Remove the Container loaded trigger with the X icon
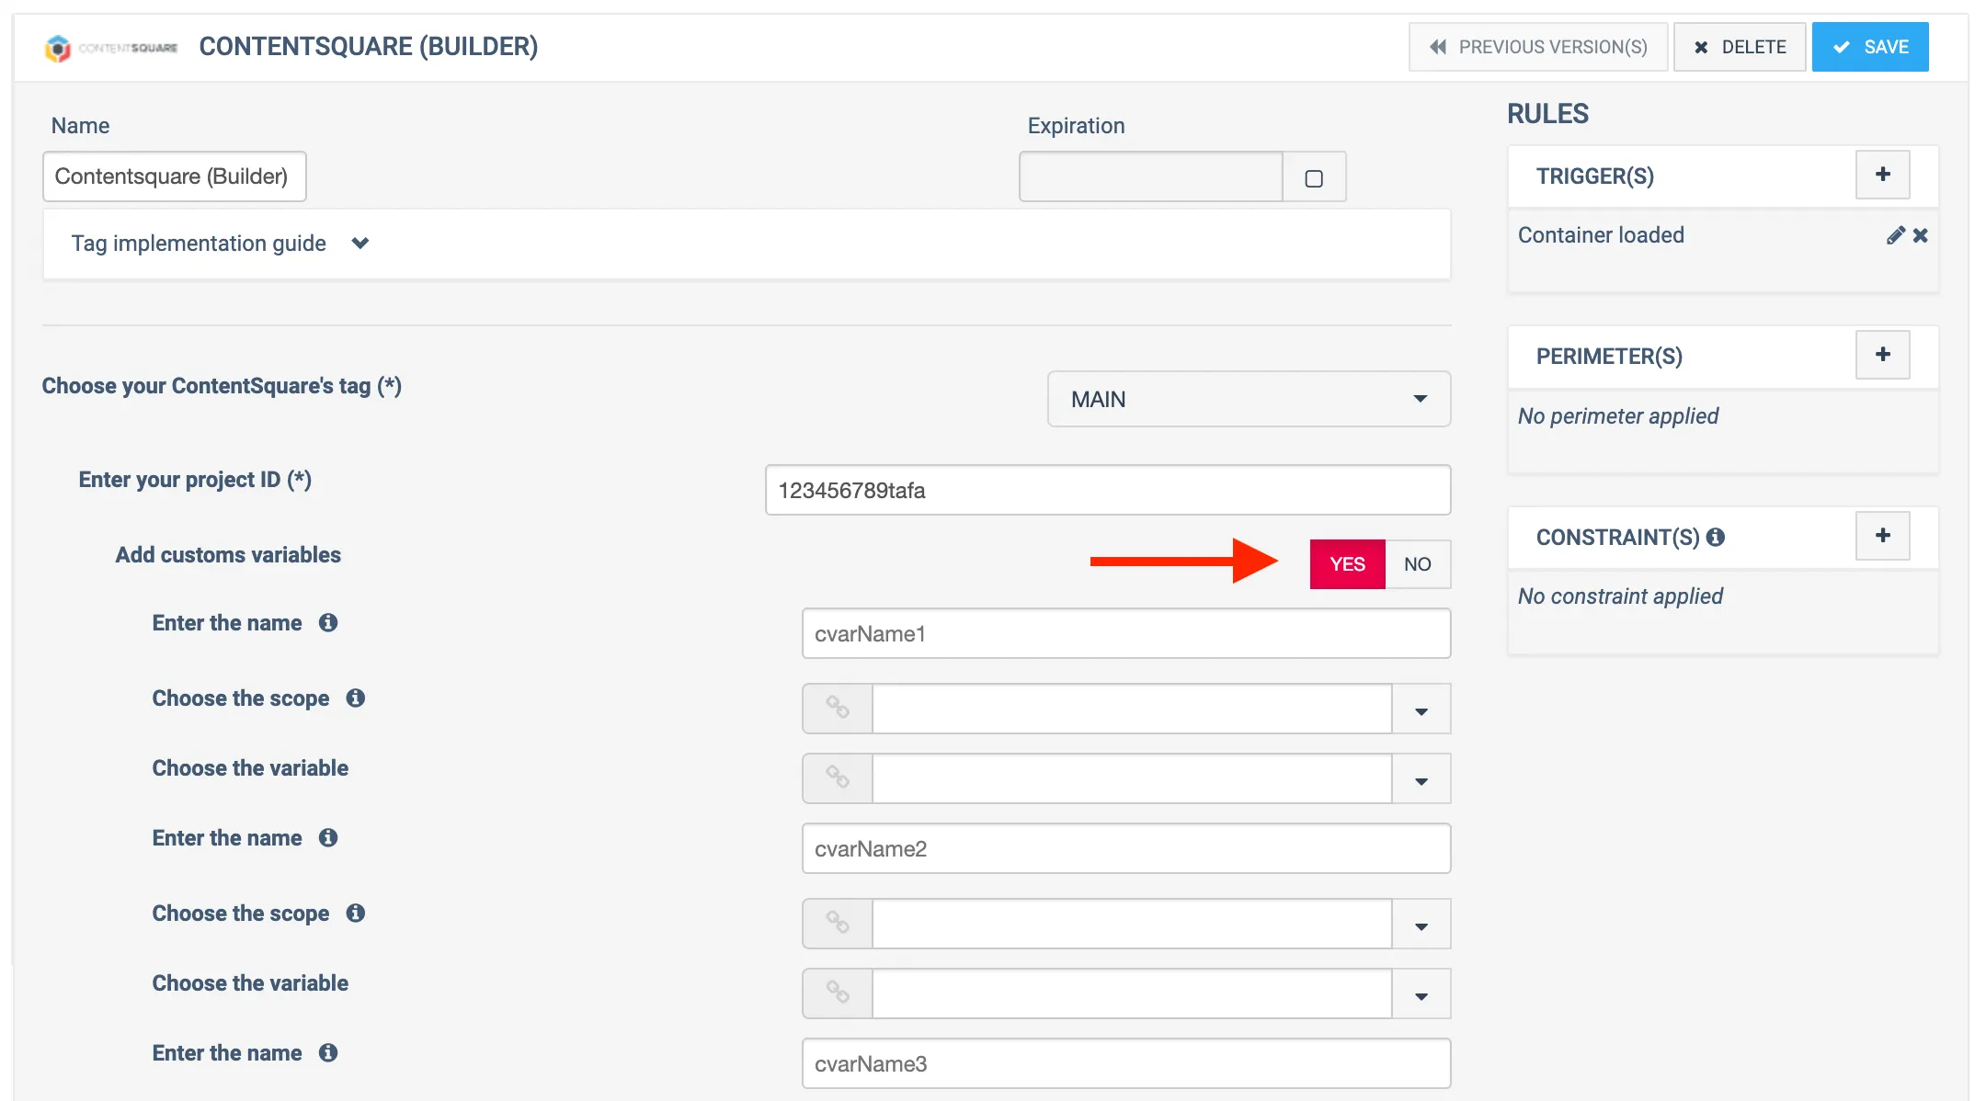This screenshot has width=1986, height=1101. pyautogui.click(x=1921, y=235)
